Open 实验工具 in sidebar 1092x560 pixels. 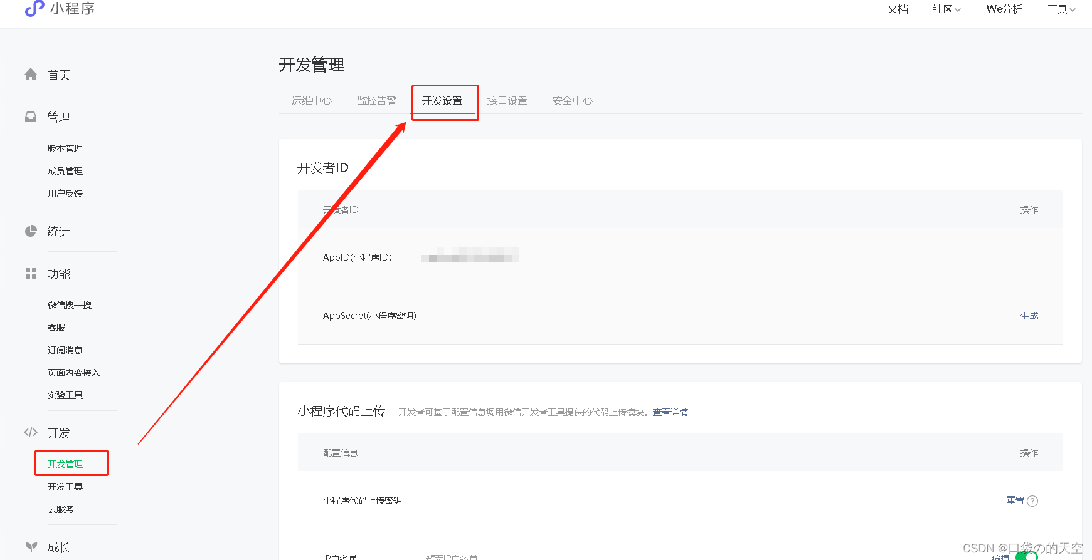click(x=65, y=395)
